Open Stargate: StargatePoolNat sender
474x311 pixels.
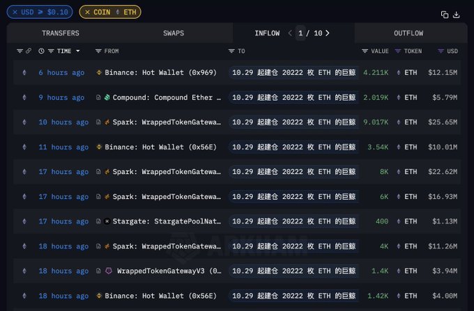click(167, 221)
